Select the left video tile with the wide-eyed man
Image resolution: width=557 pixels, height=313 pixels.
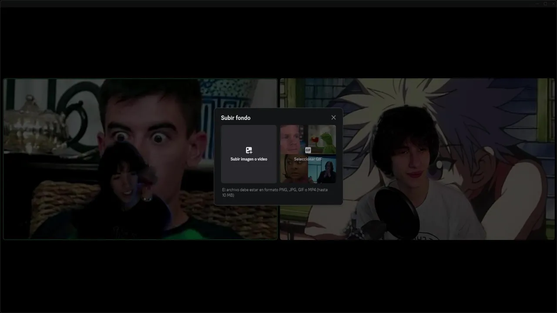140,159
